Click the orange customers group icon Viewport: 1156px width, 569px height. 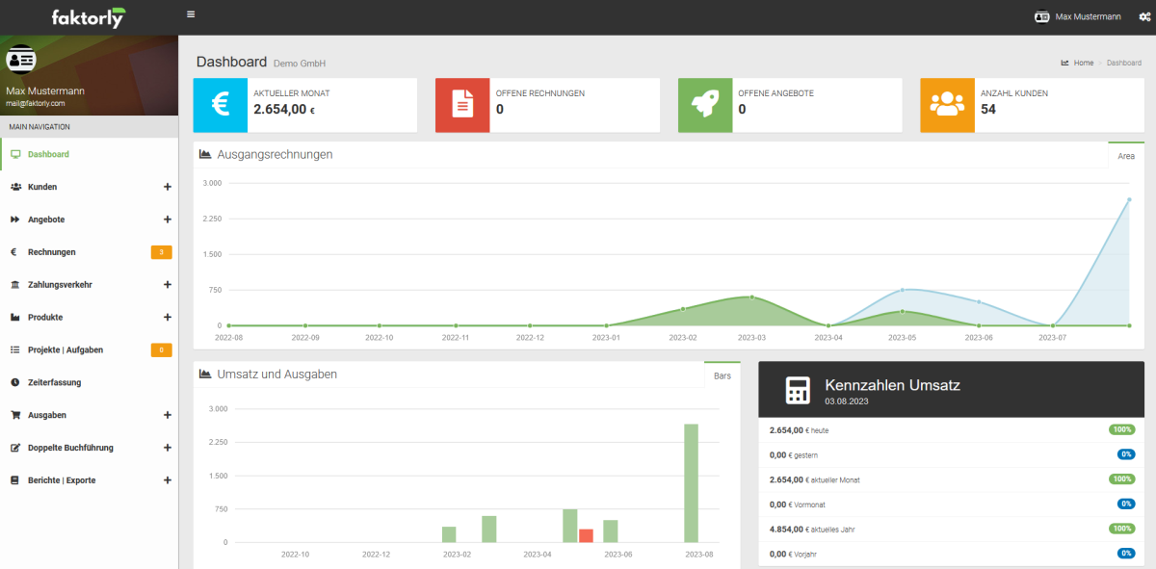[x=947, y=105]
